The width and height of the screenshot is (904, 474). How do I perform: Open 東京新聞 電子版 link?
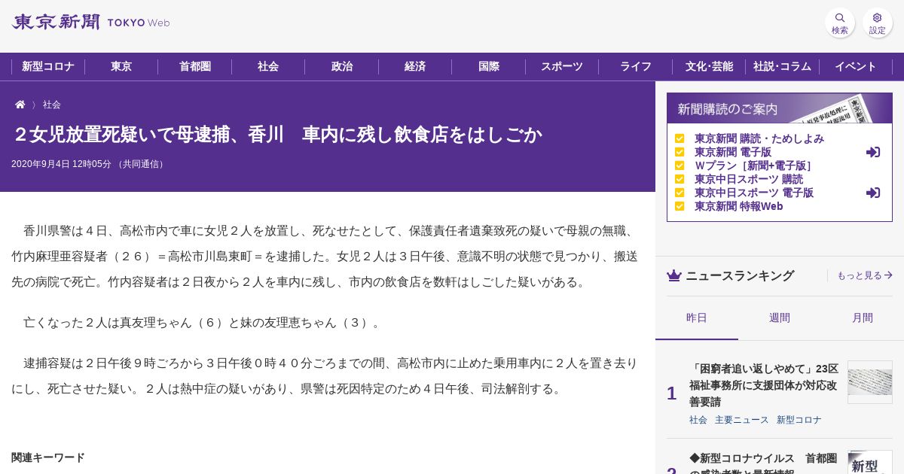tap(733, 152)
